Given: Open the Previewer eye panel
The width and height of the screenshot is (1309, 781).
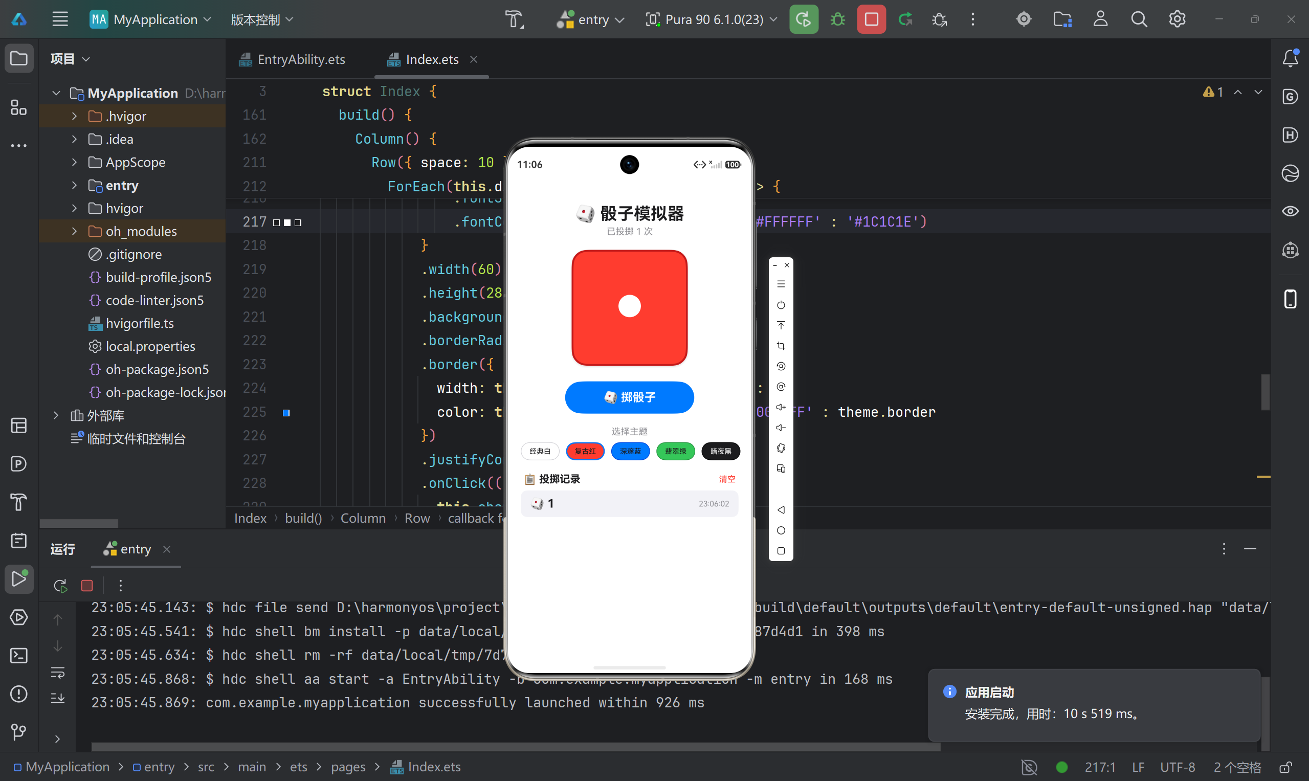Looking at the screenshot, I should [1290, 212].
